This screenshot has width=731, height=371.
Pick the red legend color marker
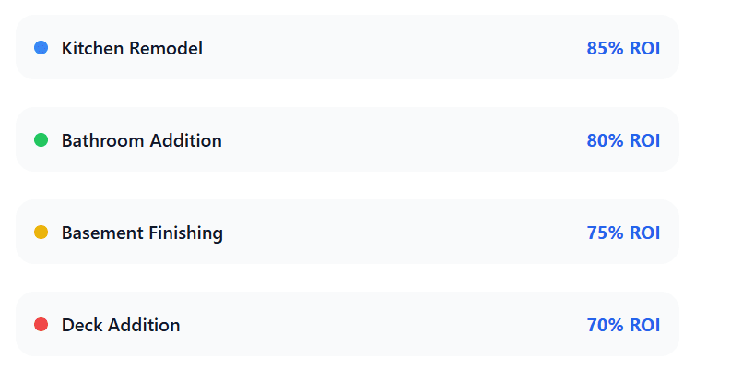[41, 324]
